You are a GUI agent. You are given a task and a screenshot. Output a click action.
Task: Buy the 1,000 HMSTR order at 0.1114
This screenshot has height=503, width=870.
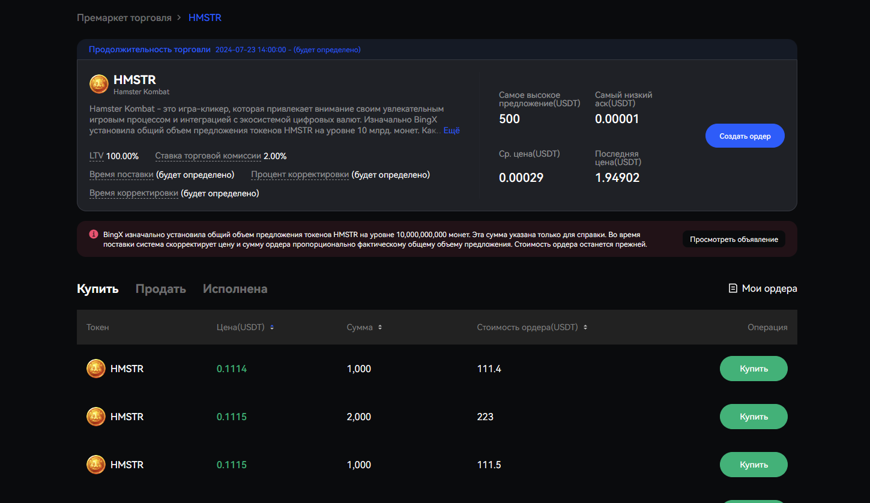coord(754,369)
